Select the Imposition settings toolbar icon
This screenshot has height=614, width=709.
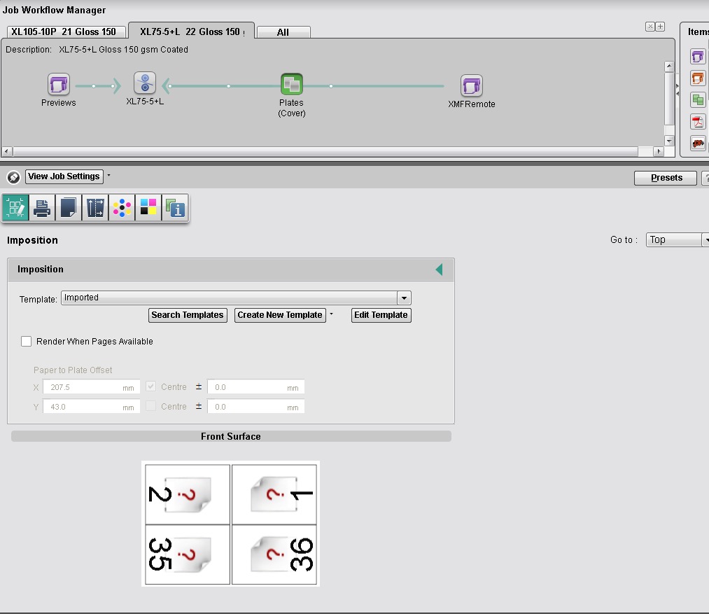(x=15, y=208)
